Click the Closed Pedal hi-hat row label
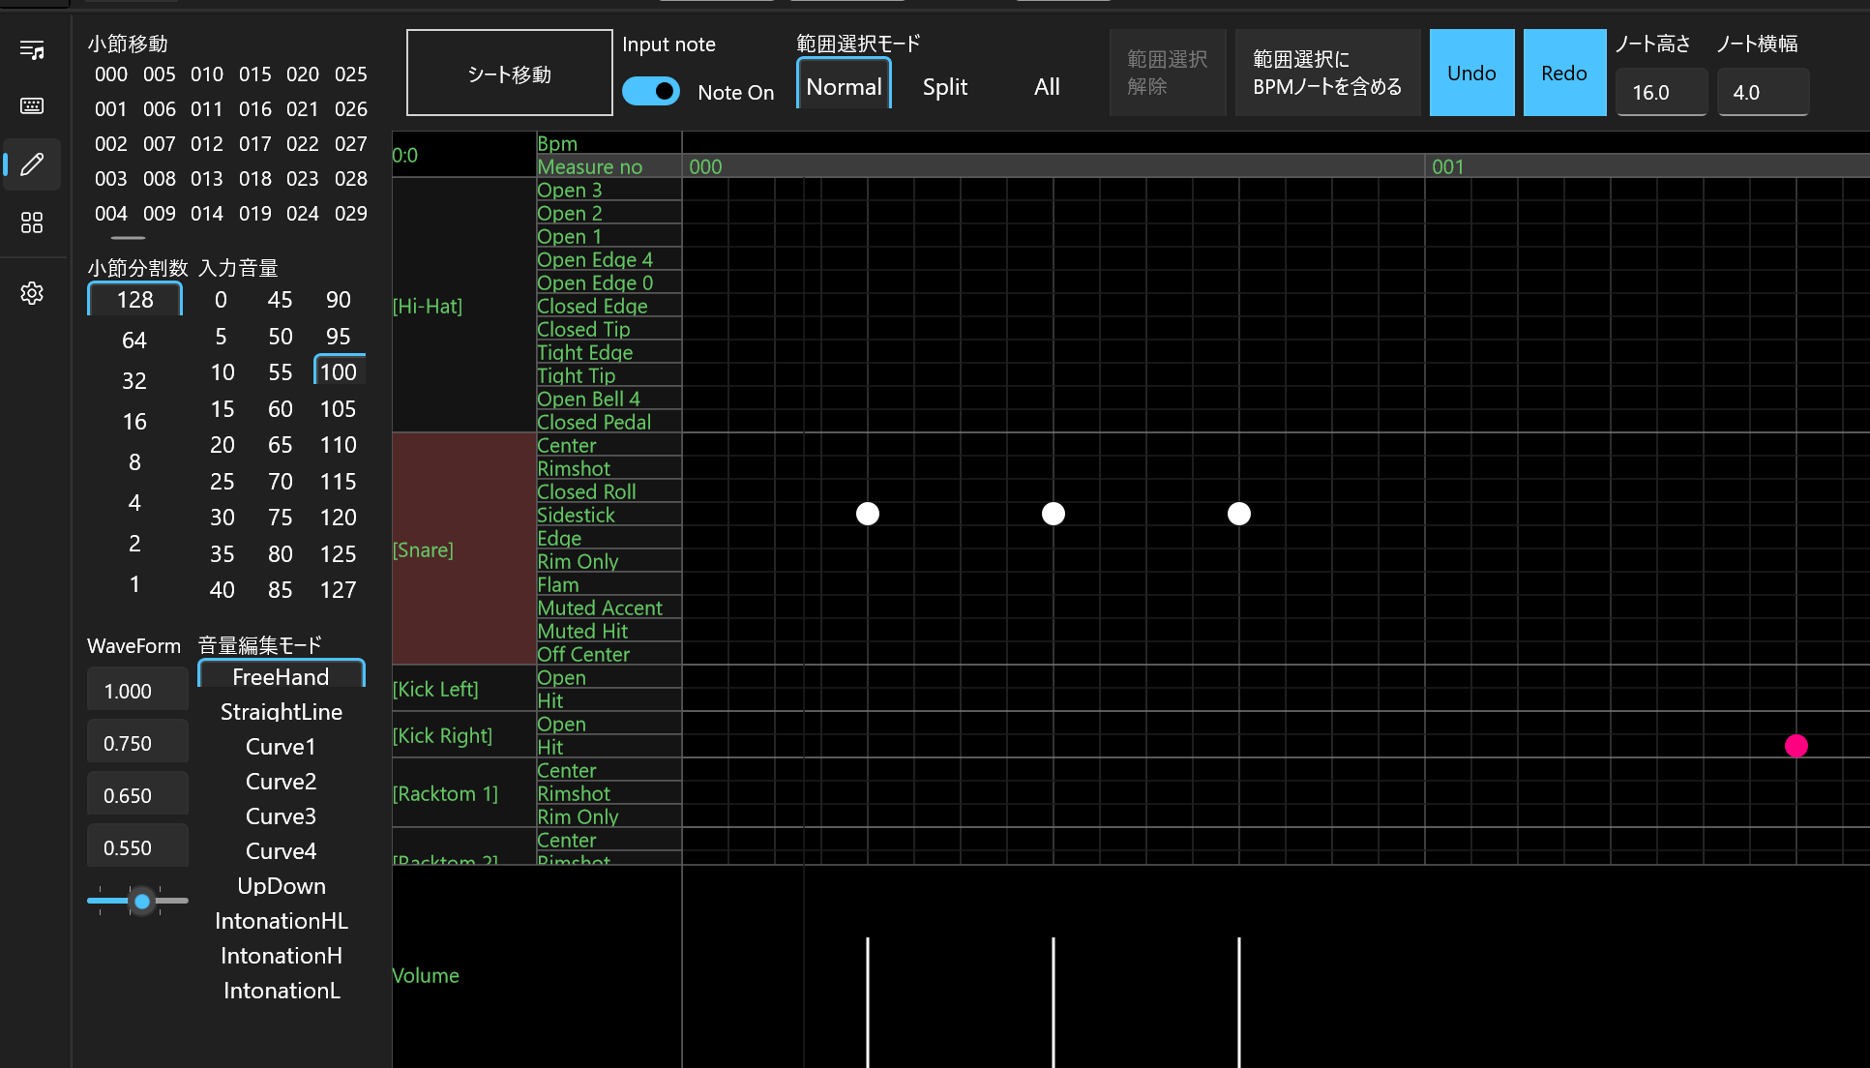This screenshot has width=1870, height=1068. pyautogui.click(x=594, y=422)
